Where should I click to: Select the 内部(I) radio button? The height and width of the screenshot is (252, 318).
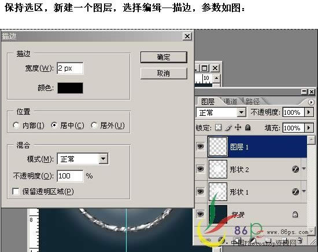pyautogui.click(x=16, y=125)
